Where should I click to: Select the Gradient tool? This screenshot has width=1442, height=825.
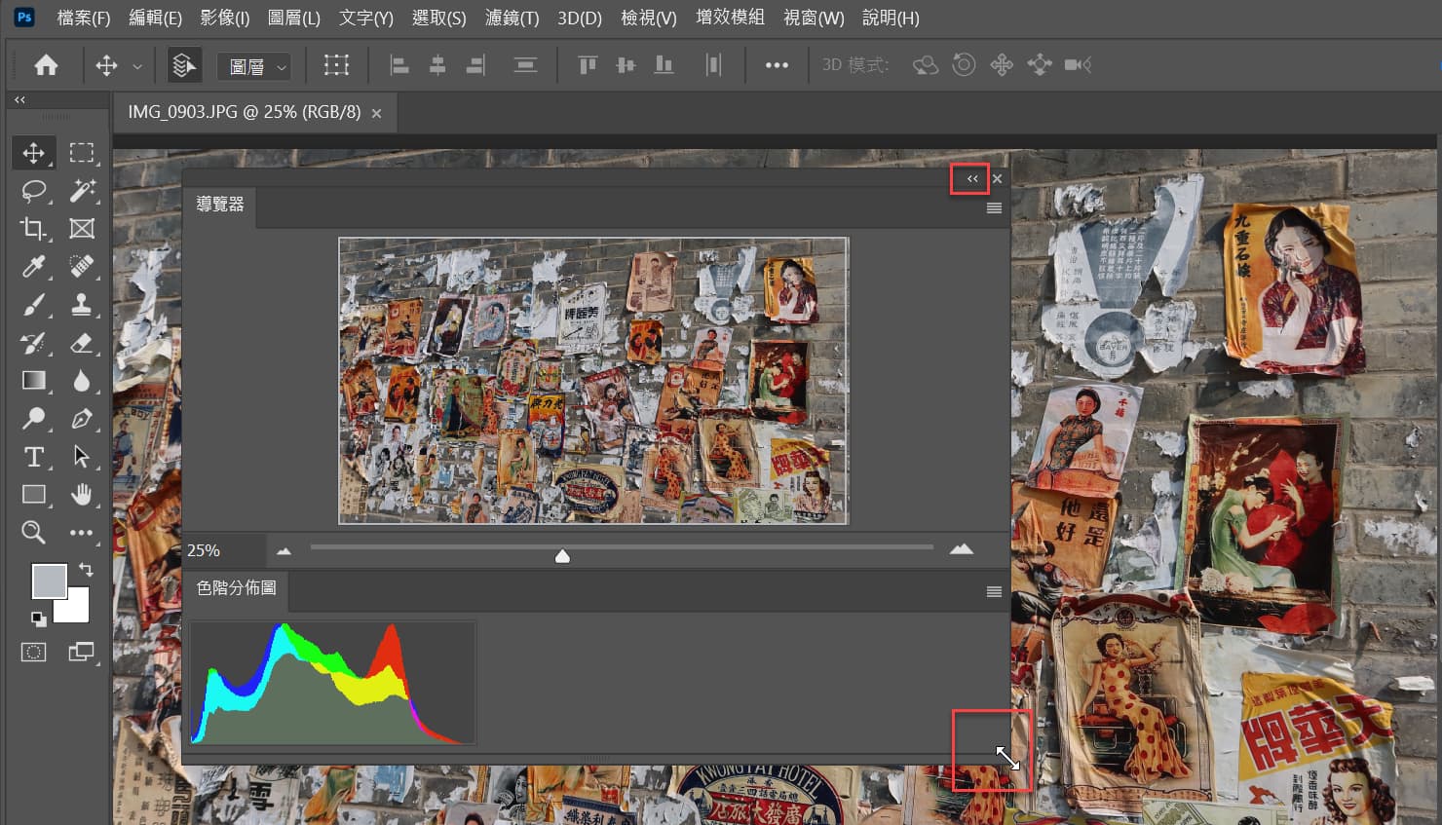33,380
